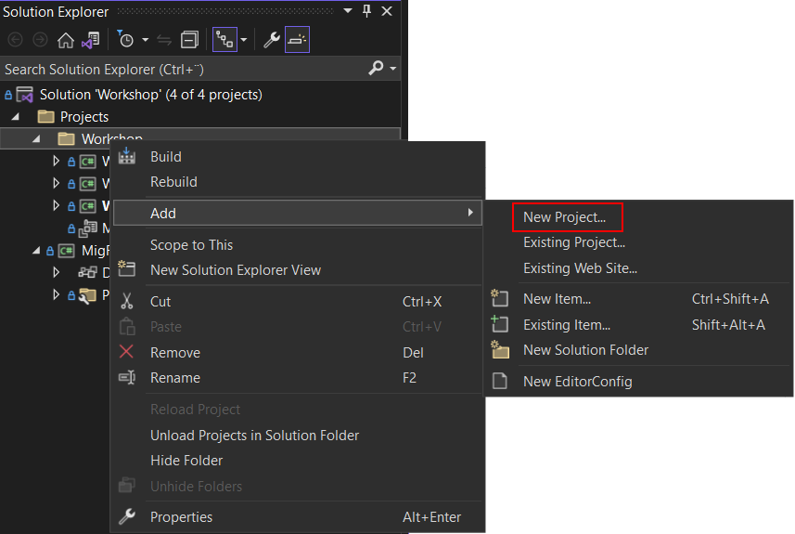Choose Remove from the context menu

(297, 353)
